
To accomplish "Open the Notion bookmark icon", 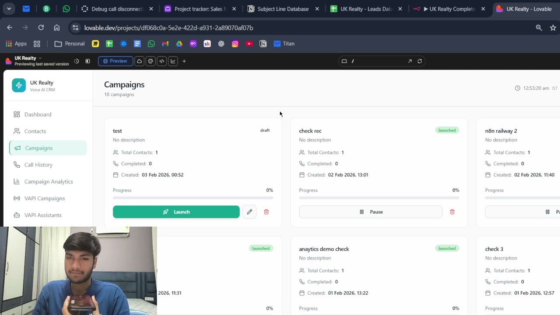I will coord(263,44).
